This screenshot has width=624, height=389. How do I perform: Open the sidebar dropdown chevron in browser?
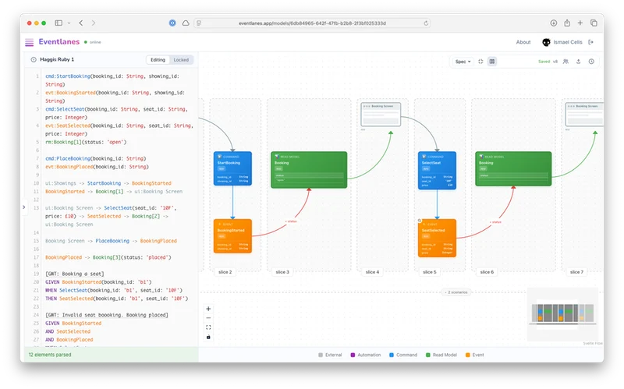[x=69, y=23]
